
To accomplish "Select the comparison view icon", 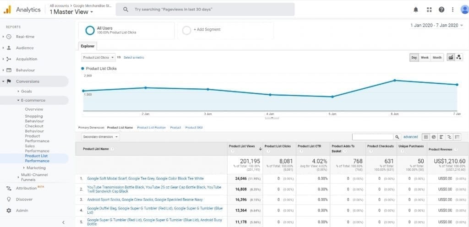I will click(x=449, y=137).
